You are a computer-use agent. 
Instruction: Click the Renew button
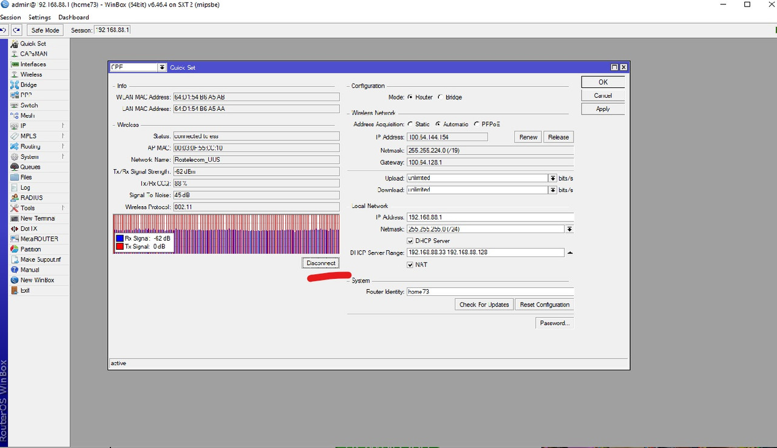point(528,137)
